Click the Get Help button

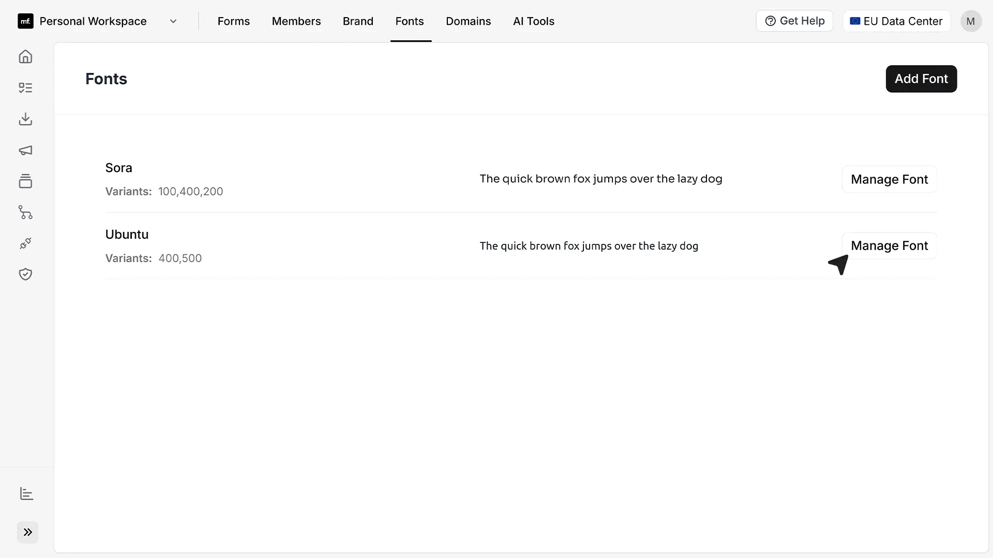(x=794, y=21)
